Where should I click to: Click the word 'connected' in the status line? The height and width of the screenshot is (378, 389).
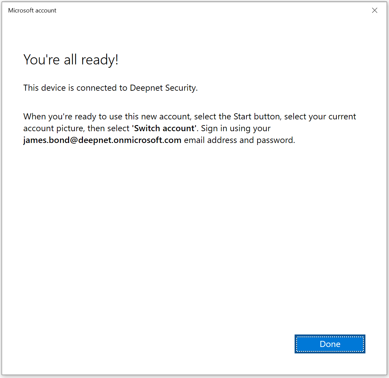pos(96,88)
